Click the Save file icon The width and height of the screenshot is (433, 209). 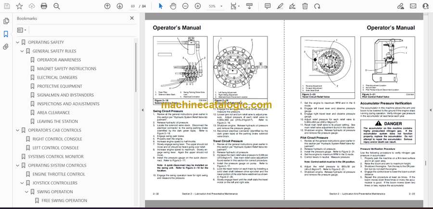[x=7, y=6]
